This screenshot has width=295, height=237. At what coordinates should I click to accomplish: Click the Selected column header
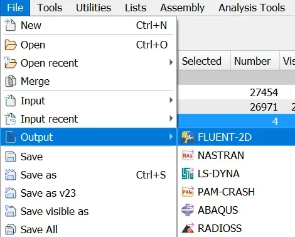coord(201,61)
